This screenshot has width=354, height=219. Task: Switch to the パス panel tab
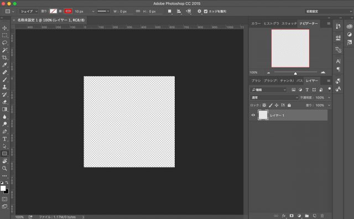(x=300, y=81)
